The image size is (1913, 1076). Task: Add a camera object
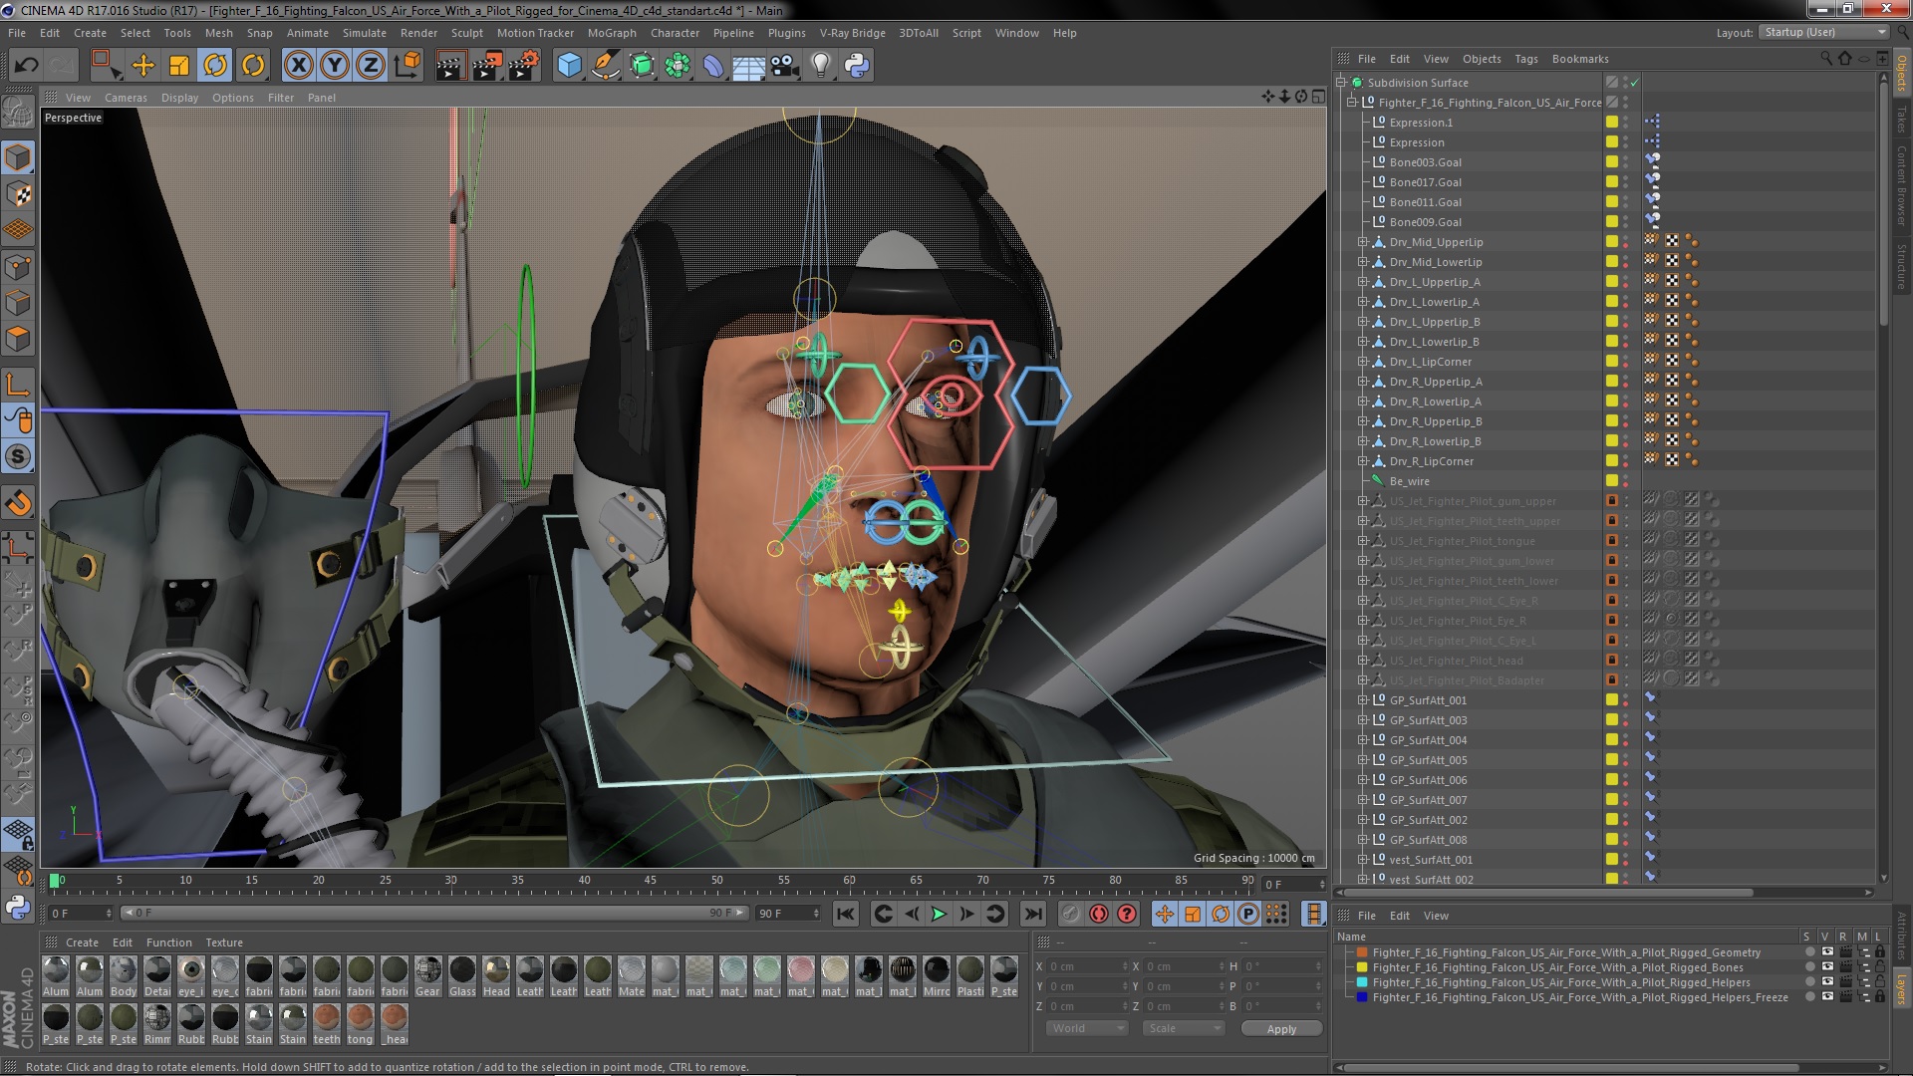785,66
